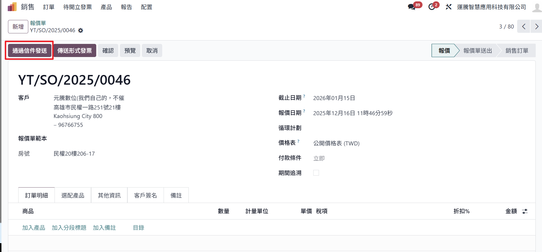Open the user avatar menu
The height and width of the screenshot is (252, 542).
tap(536, 7)
